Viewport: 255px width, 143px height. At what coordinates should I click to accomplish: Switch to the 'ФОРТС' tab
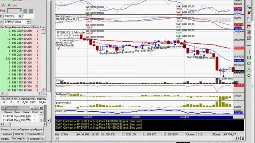19,134
